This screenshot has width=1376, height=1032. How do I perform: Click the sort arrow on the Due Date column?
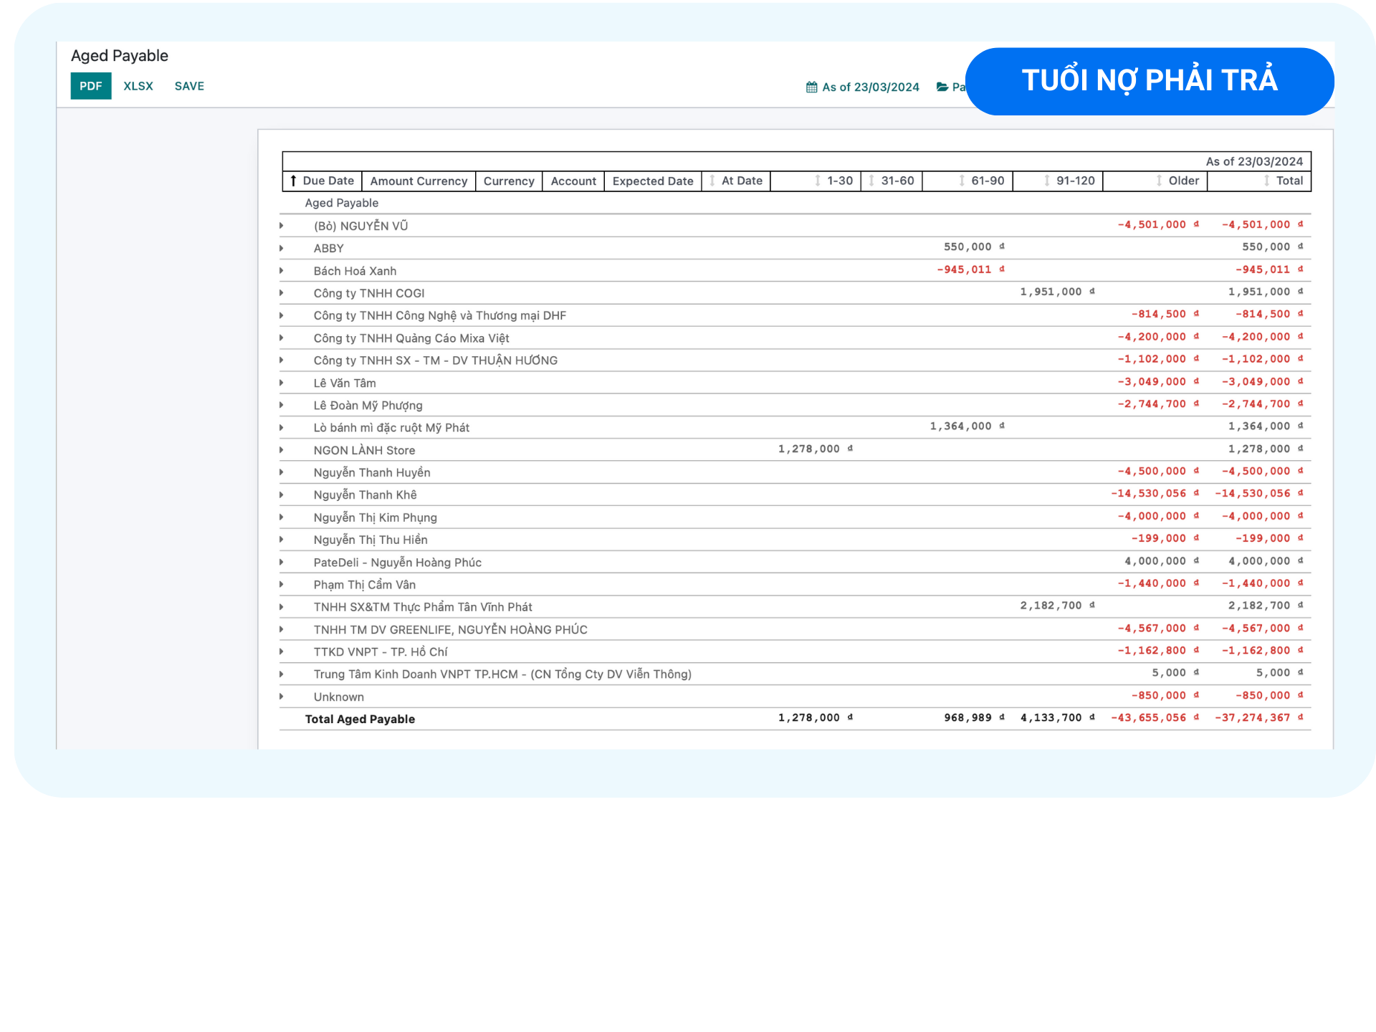point(293,181)
